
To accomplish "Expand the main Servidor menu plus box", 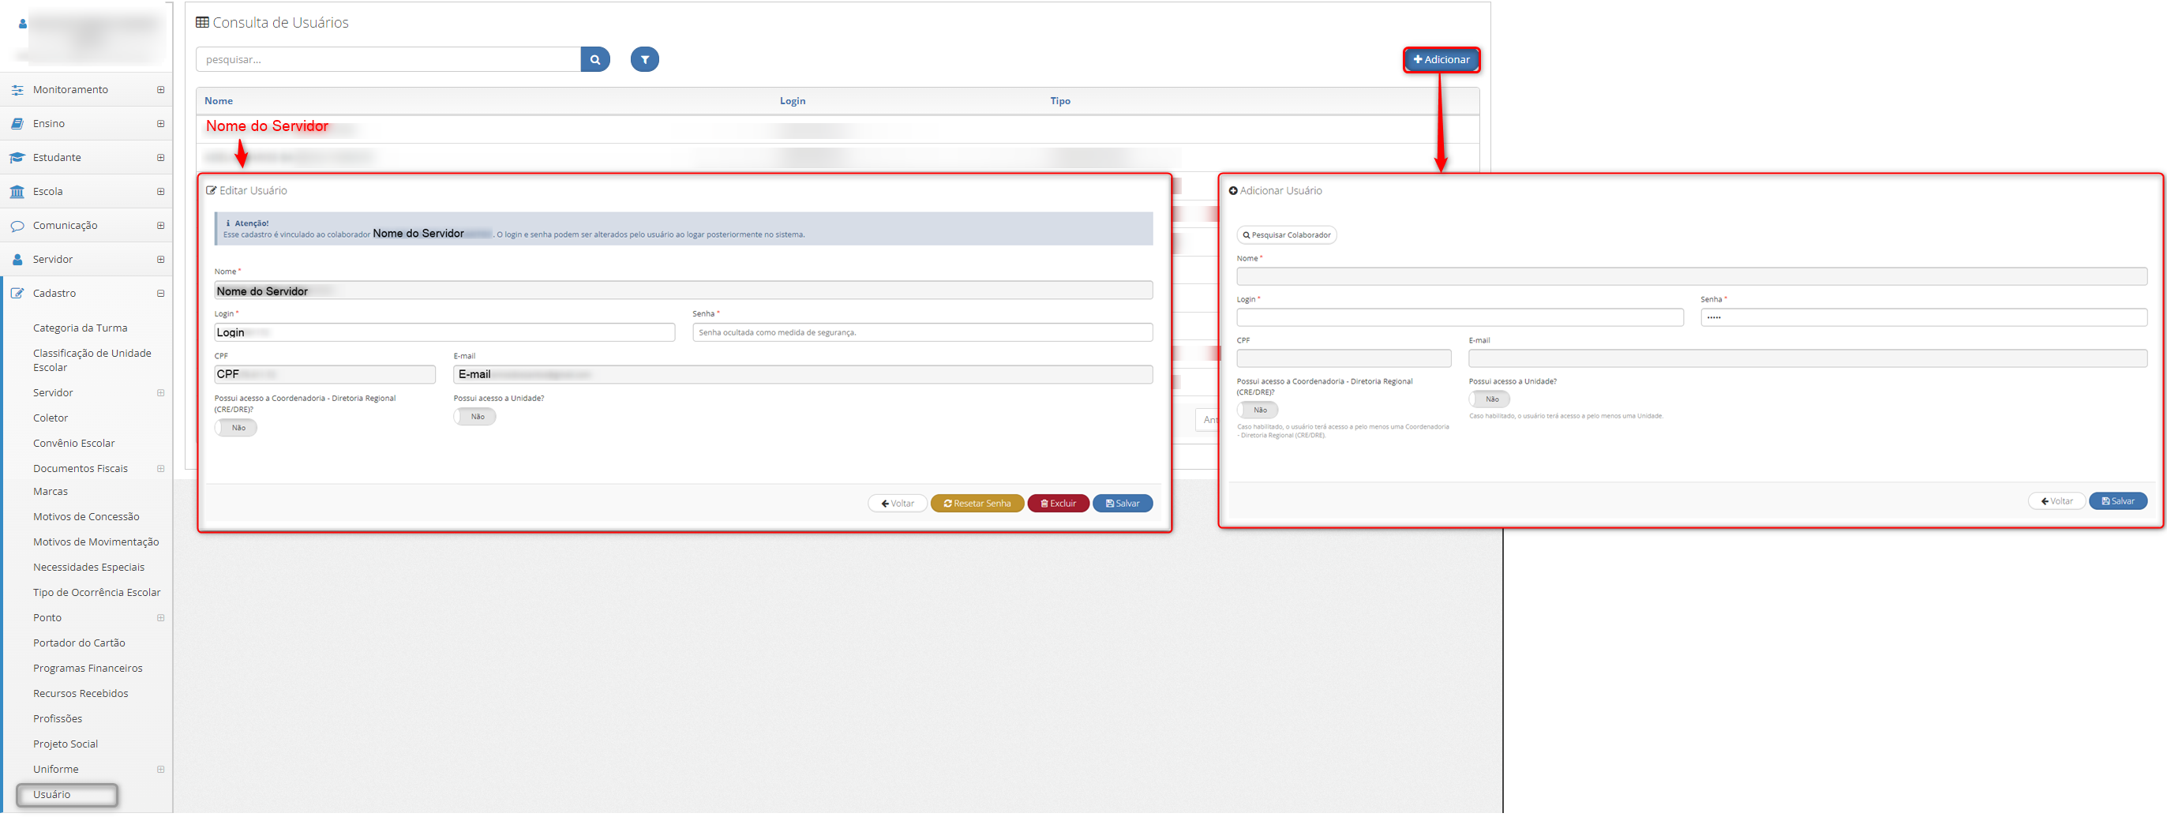I will coord(161,260).
